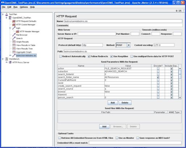The width and height of the screenshot is (186, 148).
Task: Click the Name input field
Action: point(123,21)
